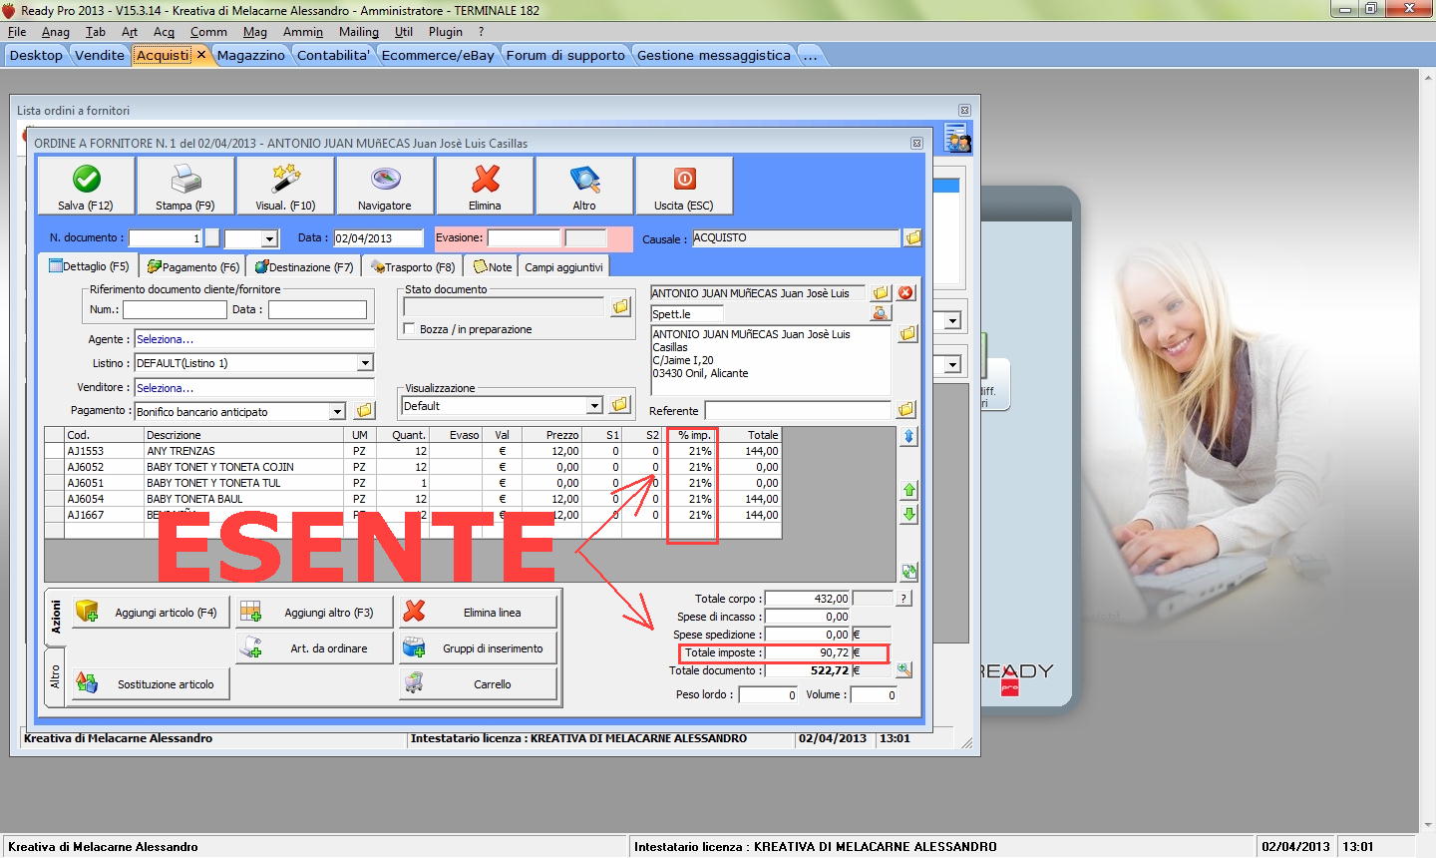Open the Ecommerce/eBay workspace tab
1436x858 pixels.
tap(438, 55)
